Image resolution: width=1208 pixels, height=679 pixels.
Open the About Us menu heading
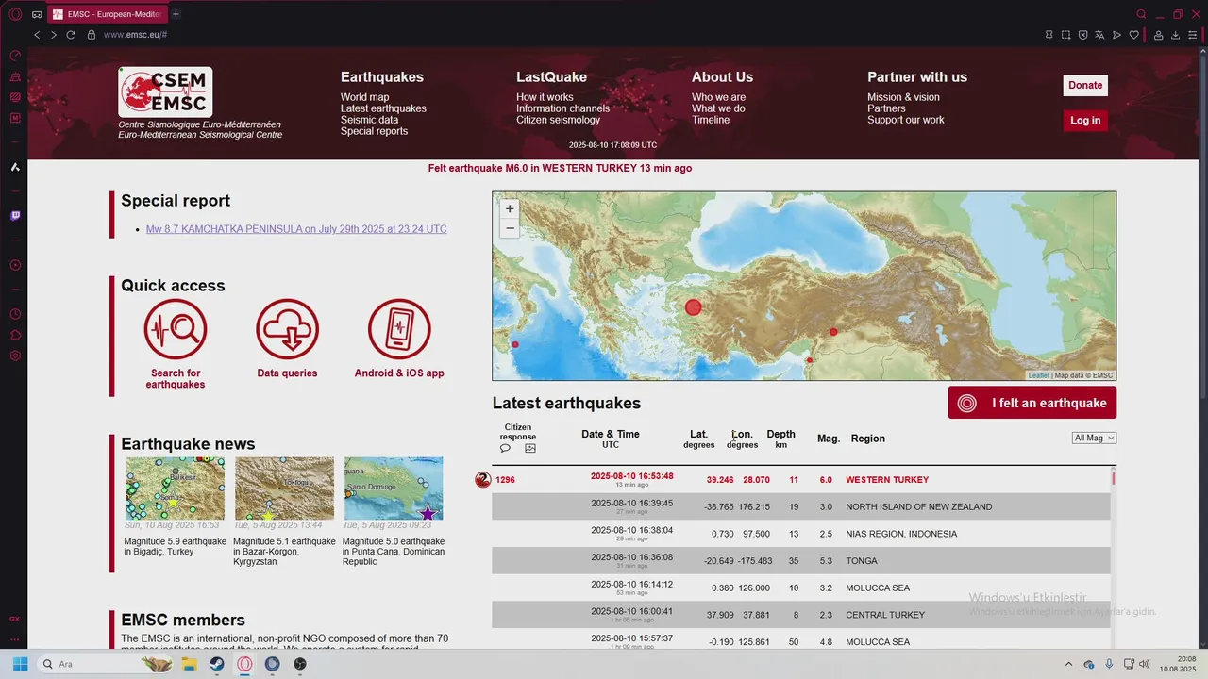[722, 77]
